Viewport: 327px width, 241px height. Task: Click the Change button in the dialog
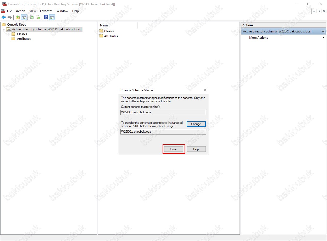(x=196, y=124)
